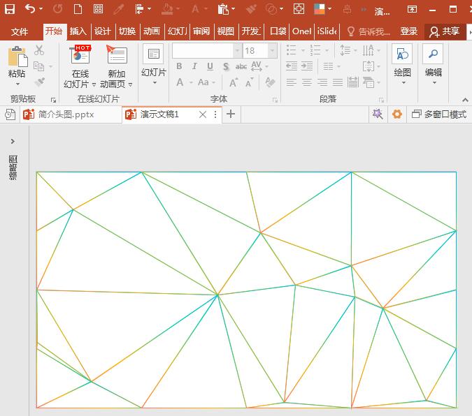
Task: Open the 编辑 search/edit tools
Action: point(434,63)
